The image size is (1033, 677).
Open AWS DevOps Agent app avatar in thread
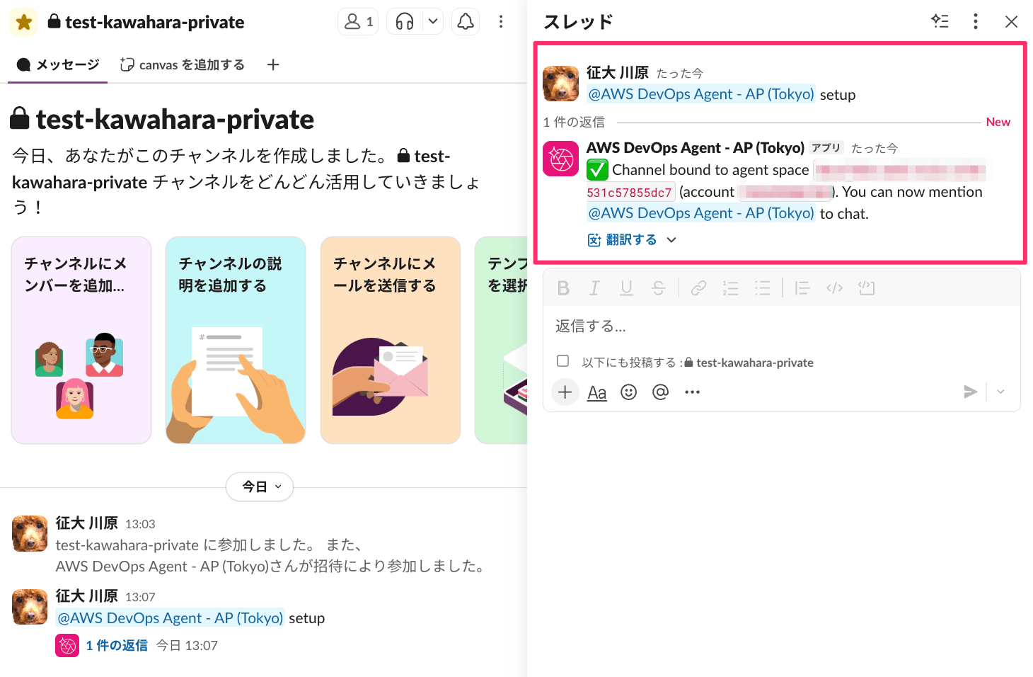pos(561,159)
